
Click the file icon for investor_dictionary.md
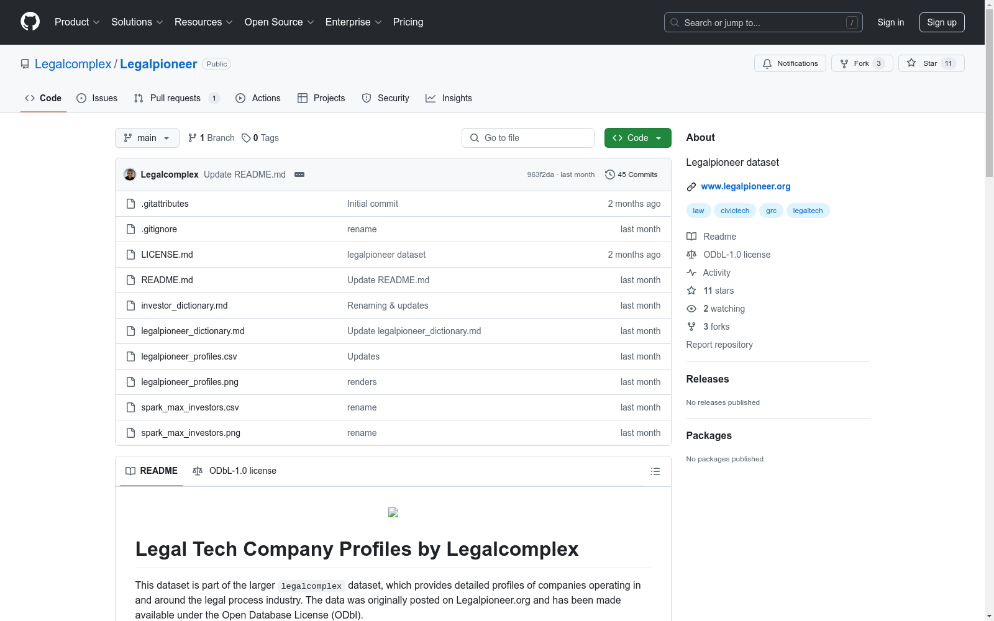pyautogui.click(x=130, y=306)
